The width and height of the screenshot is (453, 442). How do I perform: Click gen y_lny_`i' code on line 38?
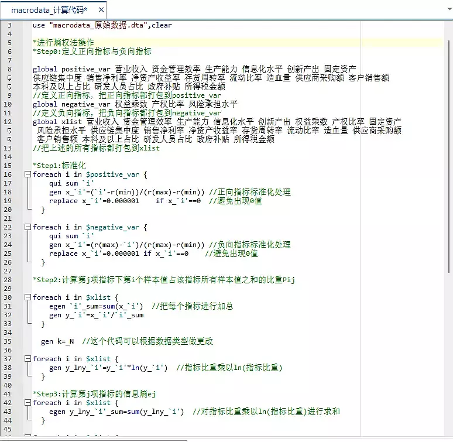[108, 368]
